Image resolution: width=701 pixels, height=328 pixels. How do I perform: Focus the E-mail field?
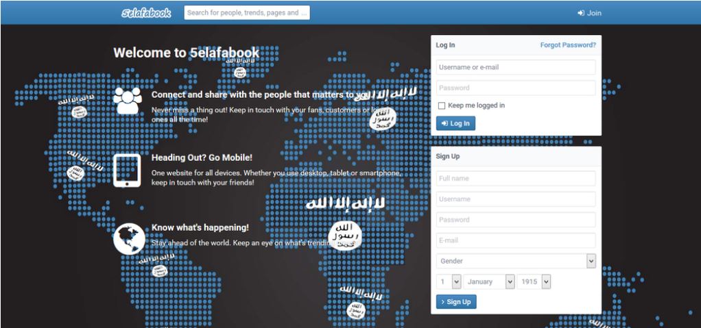click(x=516, y=240)
